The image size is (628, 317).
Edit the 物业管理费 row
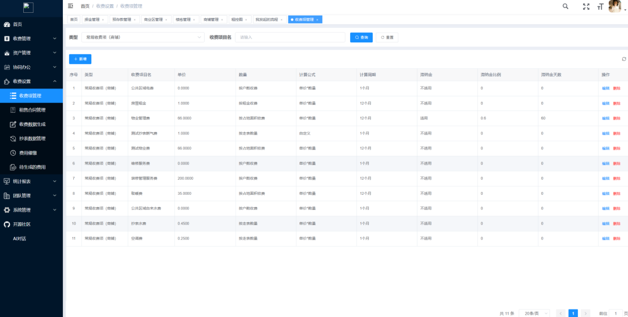pyautogui.click(x=605, y=118)
